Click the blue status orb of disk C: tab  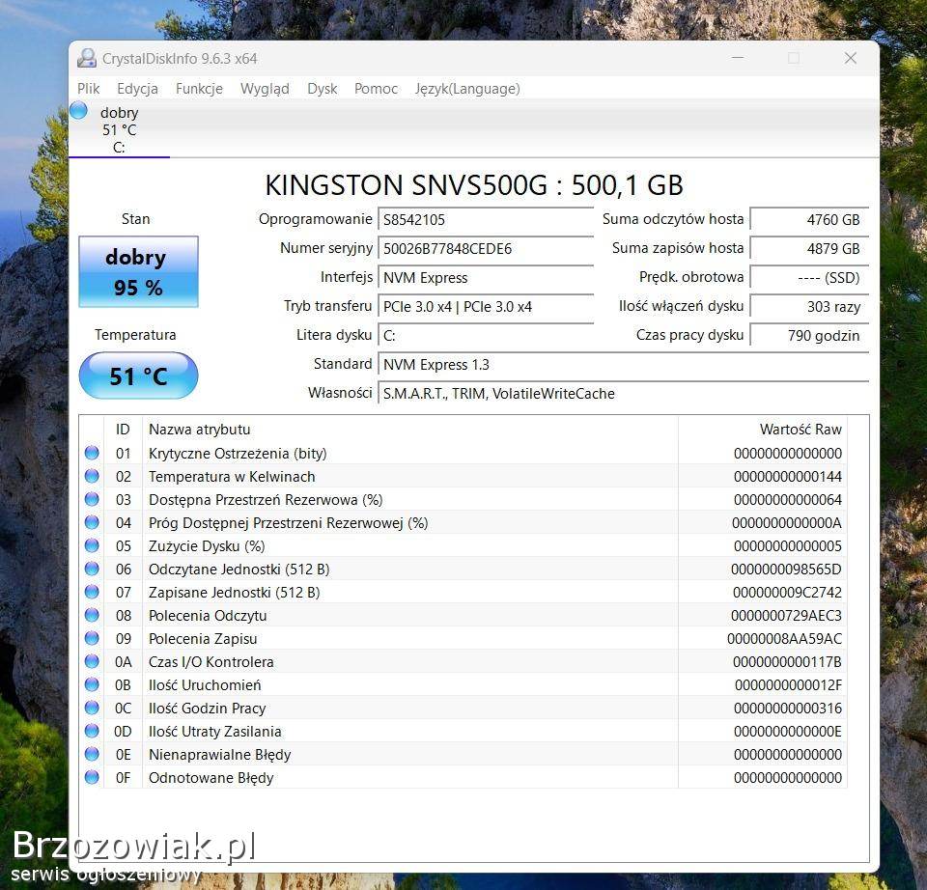78,110
